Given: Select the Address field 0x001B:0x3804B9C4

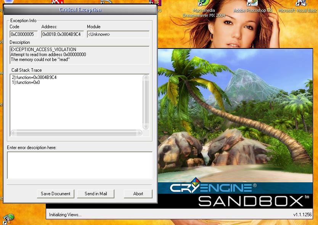Looking at the screenshot, I should (x=63, y=34).
